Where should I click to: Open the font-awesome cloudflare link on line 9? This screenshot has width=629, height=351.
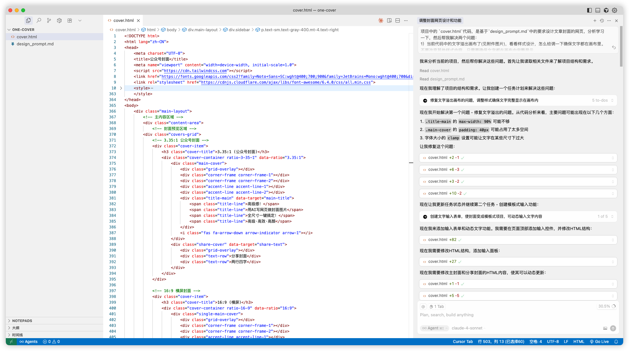click(x=286, y=82)
